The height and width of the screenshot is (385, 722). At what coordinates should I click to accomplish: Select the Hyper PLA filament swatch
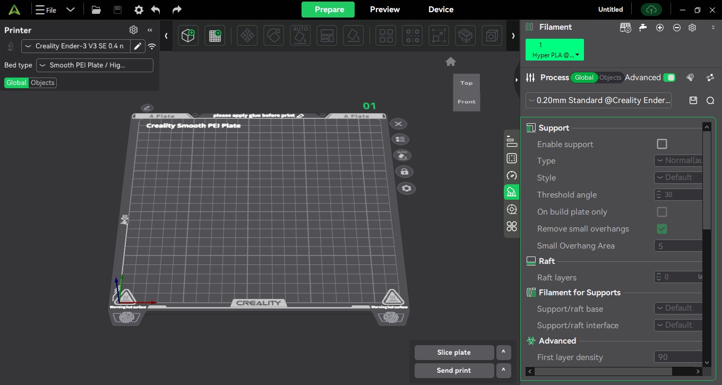pyautogui.click(x=554, y=49)
